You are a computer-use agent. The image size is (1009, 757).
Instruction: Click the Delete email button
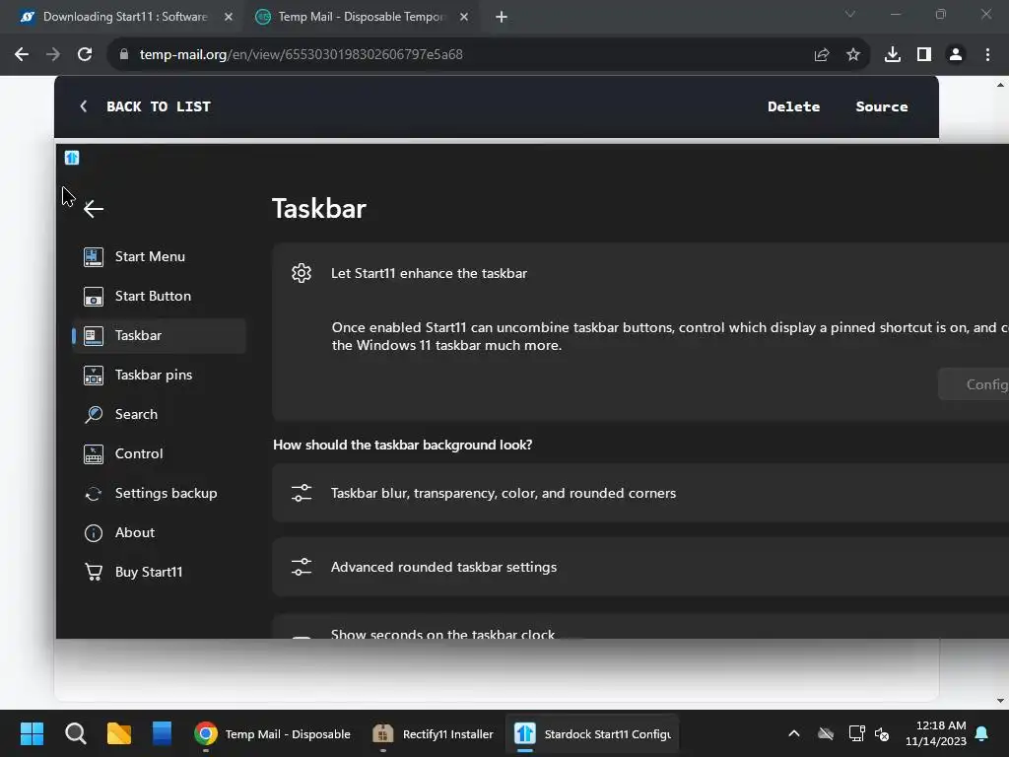click(793, 106)
